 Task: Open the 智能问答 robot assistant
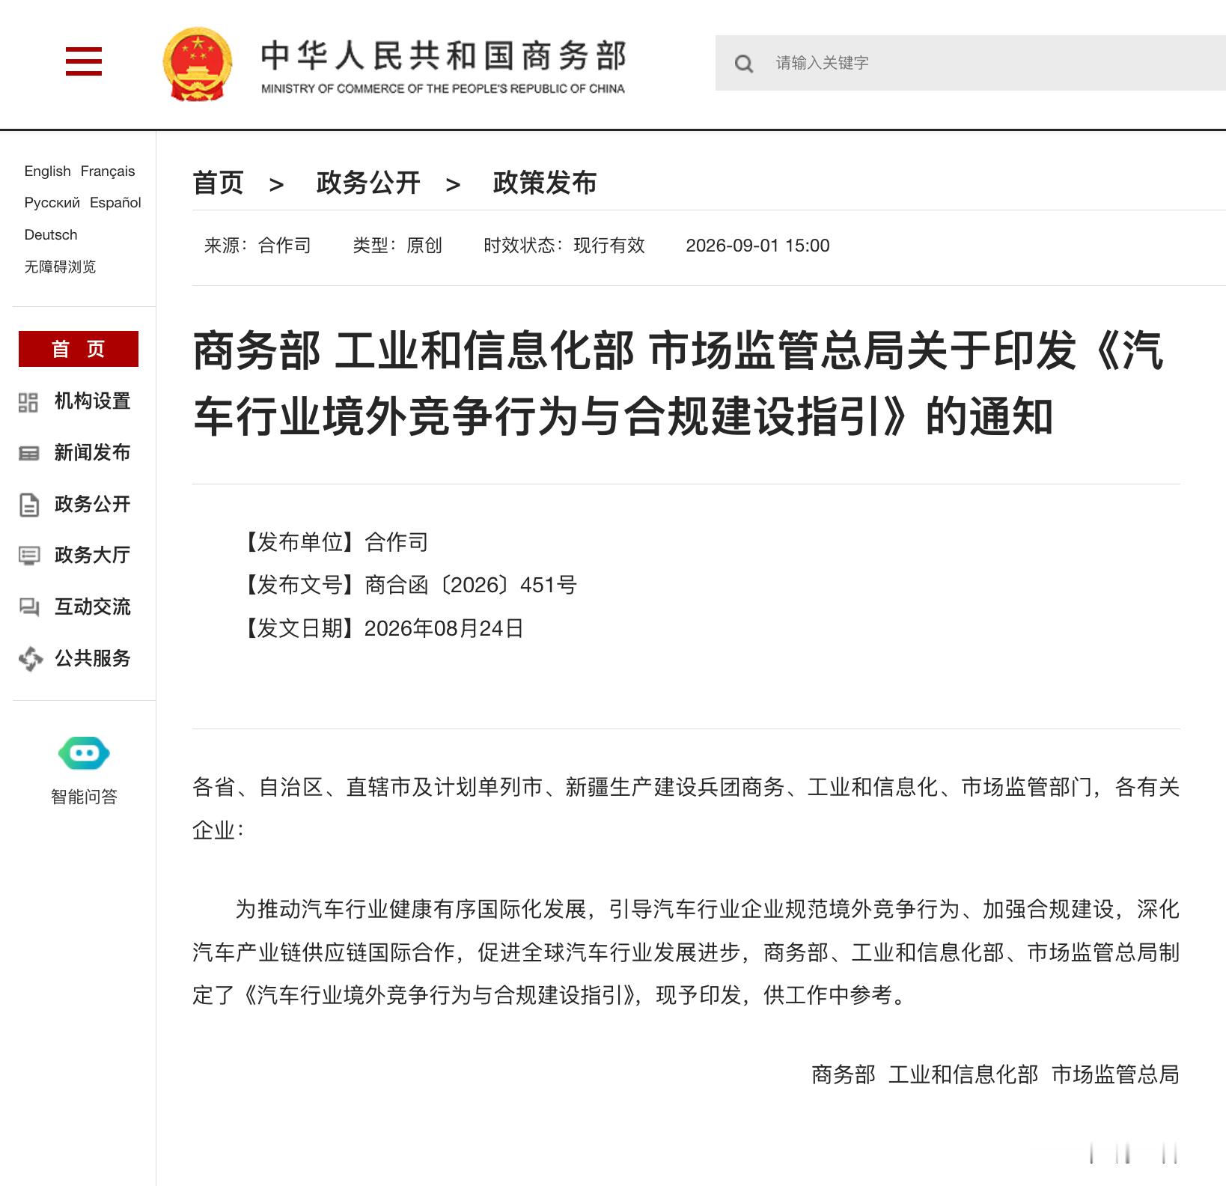tap(84, 754)
